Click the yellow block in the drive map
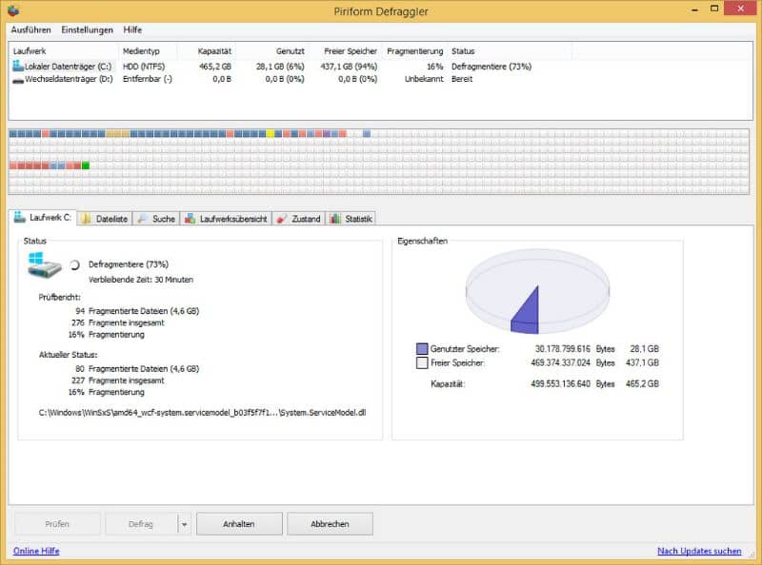The height and width of the screenshot is (565, 762). [271, 133]
